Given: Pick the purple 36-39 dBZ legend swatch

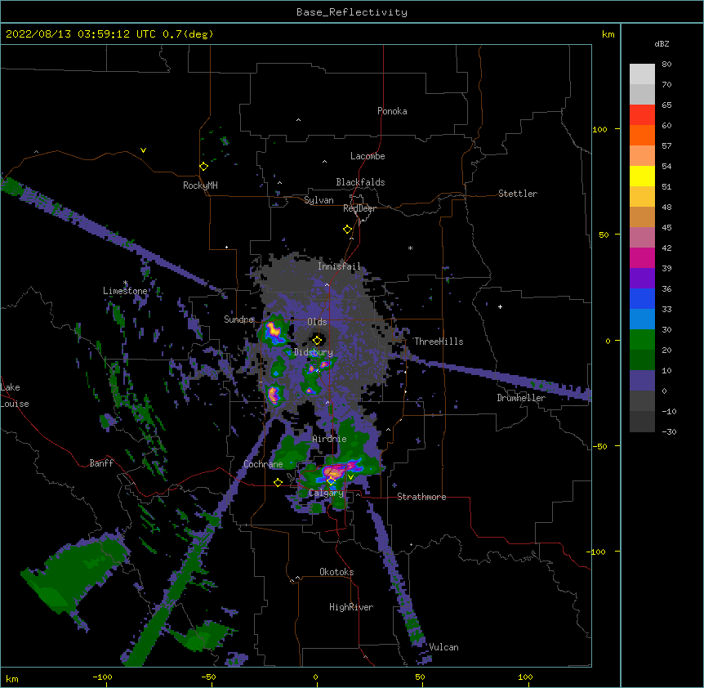Looking at the screenshot, I should coord(642,279).
